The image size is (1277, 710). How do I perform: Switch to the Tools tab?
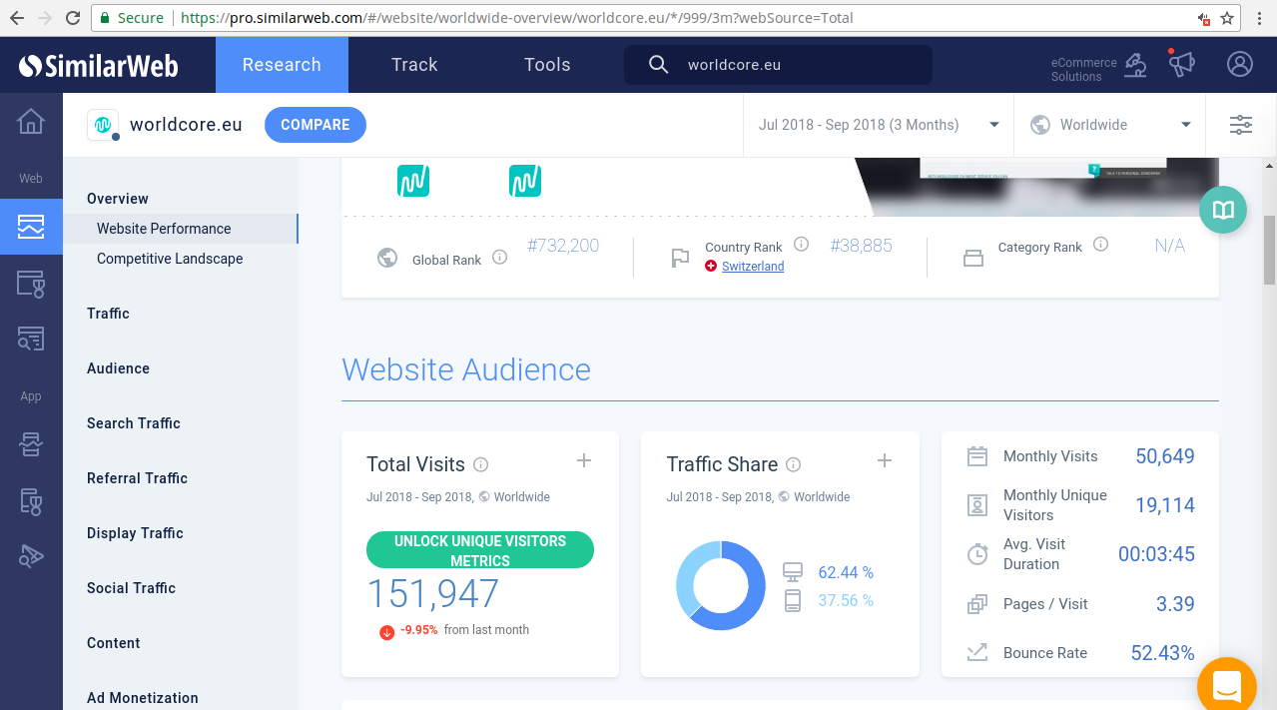[547, 65]
